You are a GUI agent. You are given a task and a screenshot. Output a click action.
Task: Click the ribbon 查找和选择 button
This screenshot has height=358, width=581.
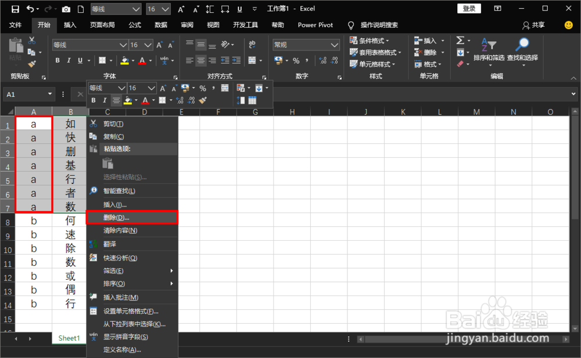[522, 52]
